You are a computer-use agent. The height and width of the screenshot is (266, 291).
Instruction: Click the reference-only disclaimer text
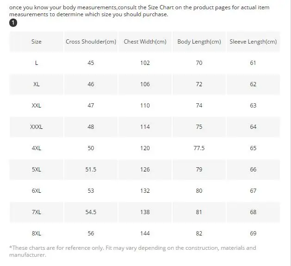pos(132,251)
